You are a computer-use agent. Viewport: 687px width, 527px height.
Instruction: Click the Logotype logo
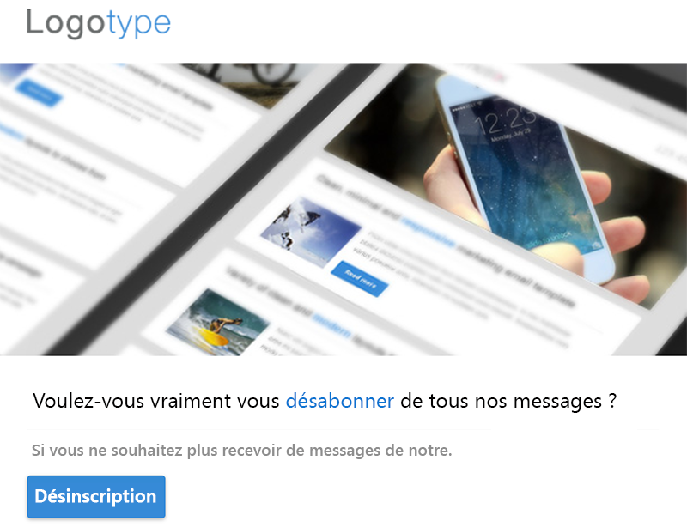[x=98, y=24]
